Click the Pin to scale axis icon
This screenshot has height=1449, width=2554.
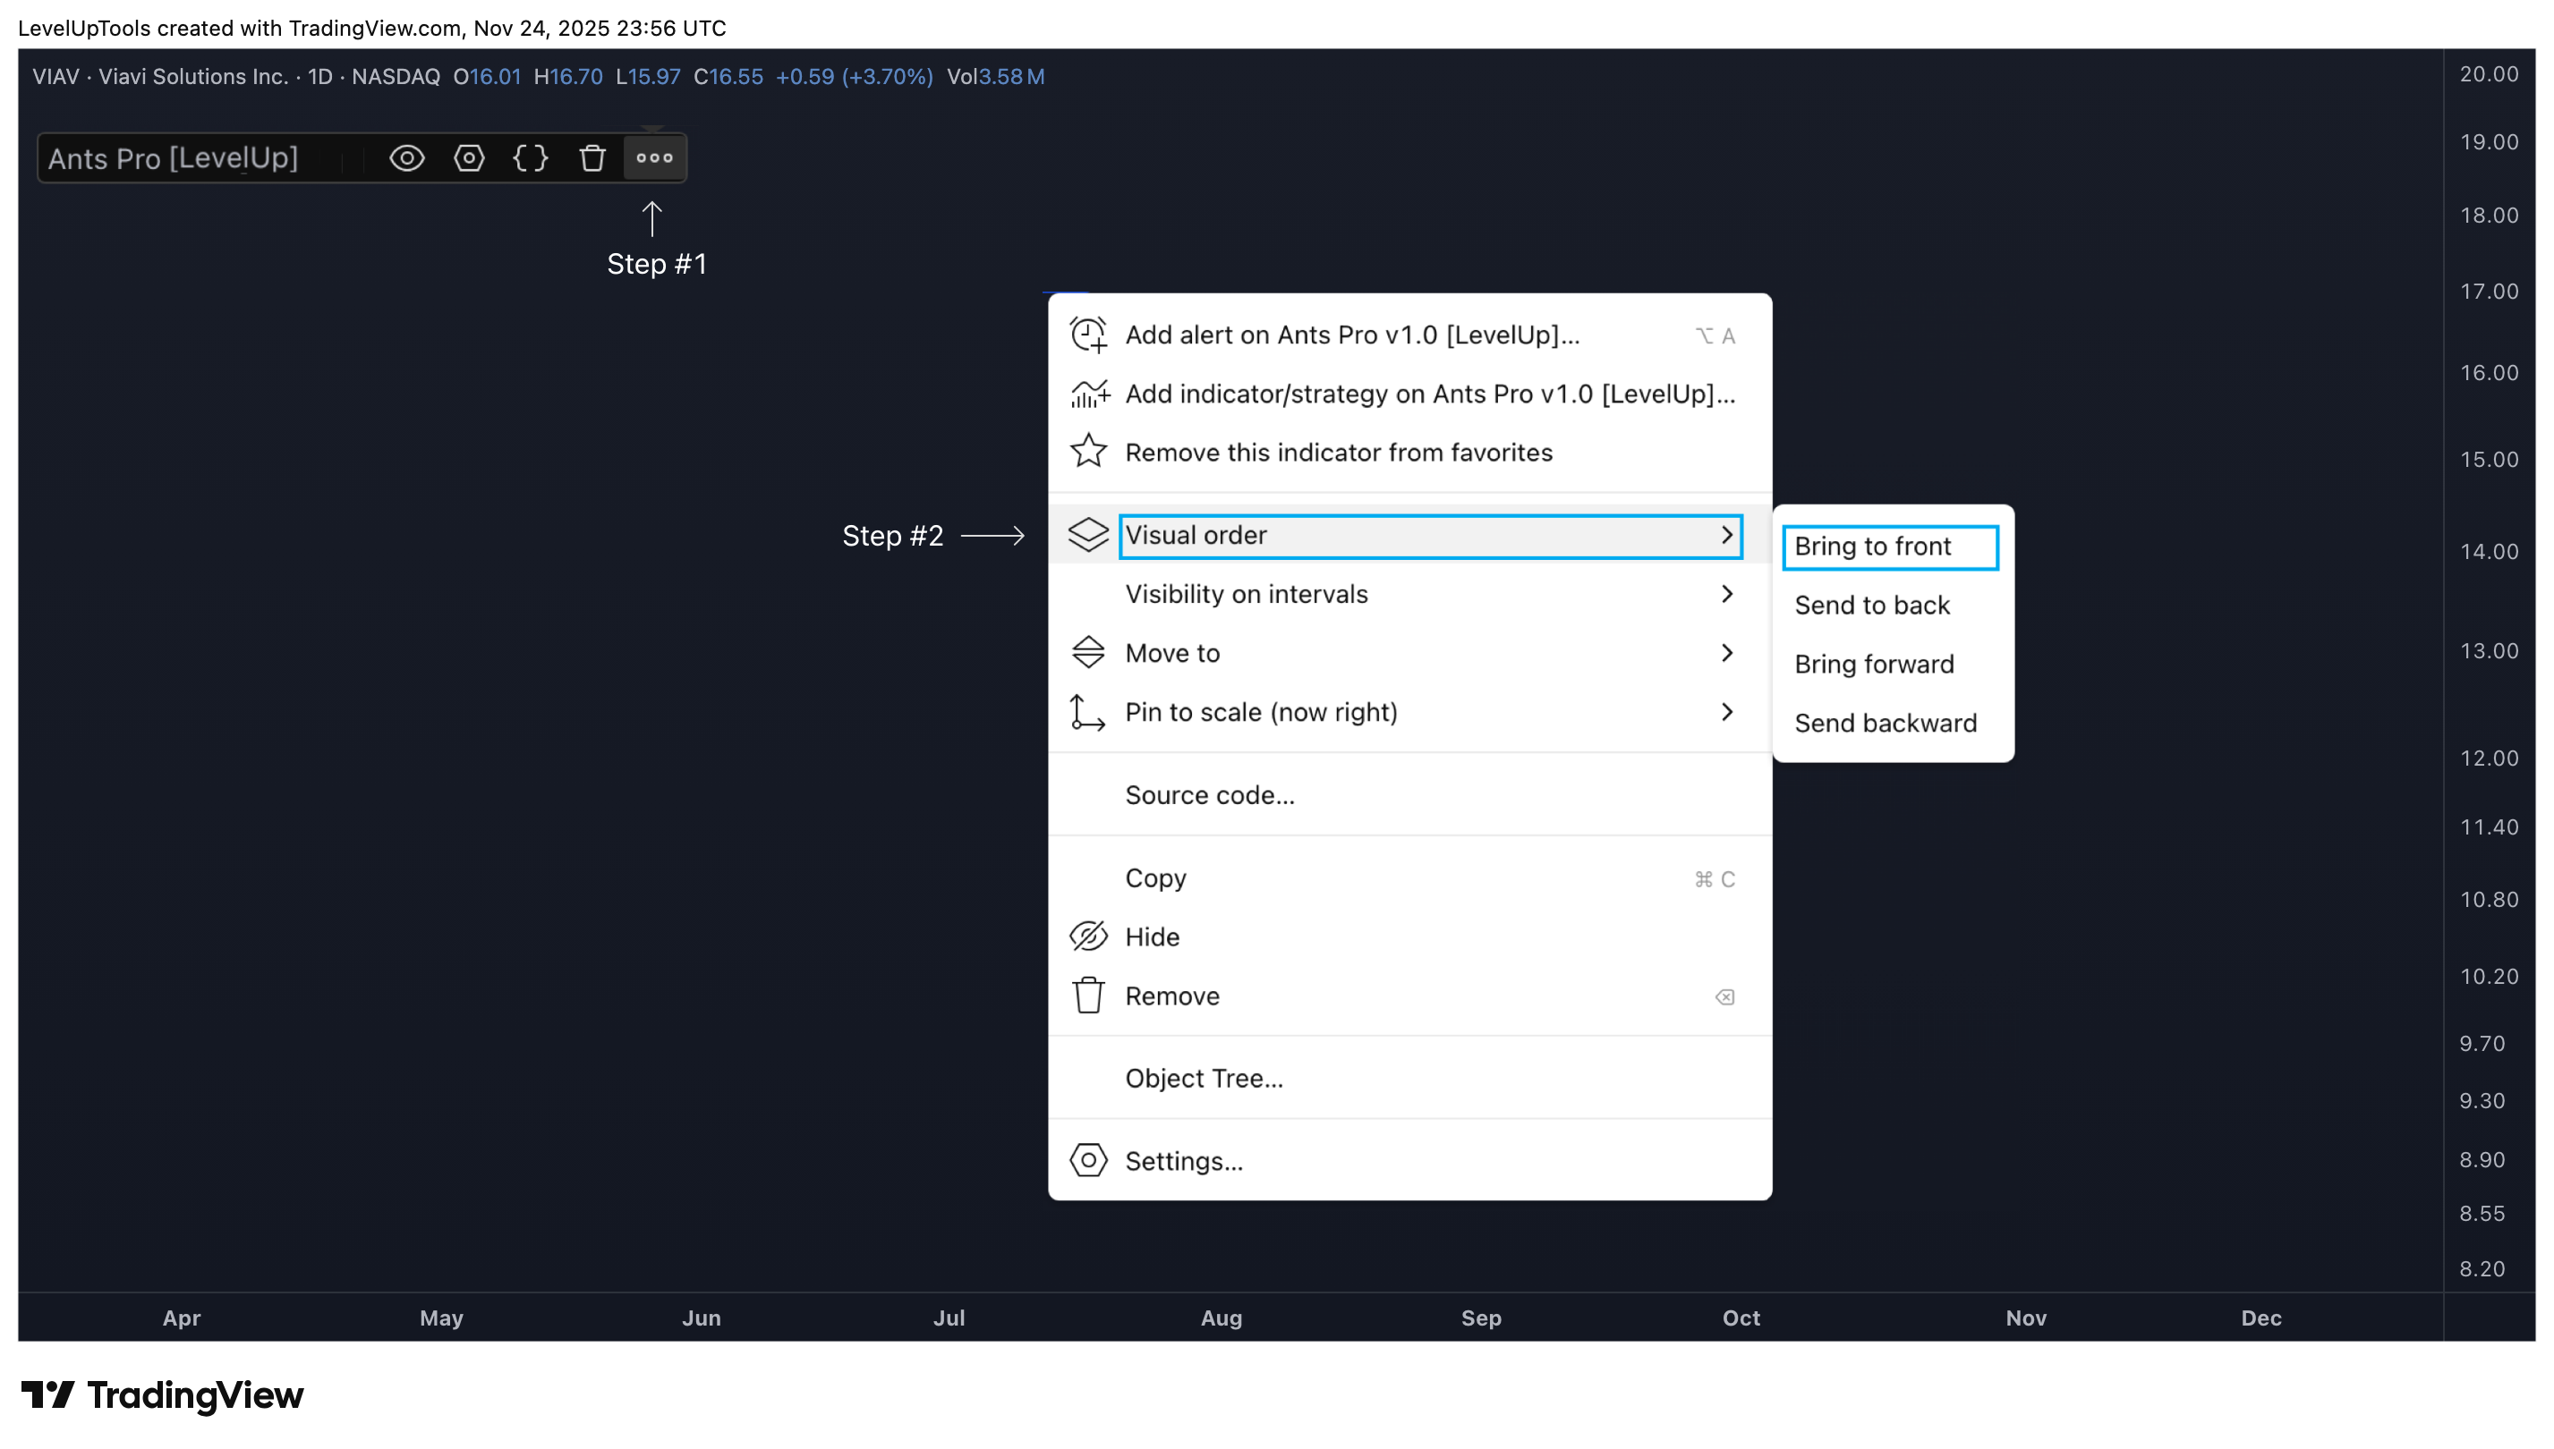coord(1087,713)
